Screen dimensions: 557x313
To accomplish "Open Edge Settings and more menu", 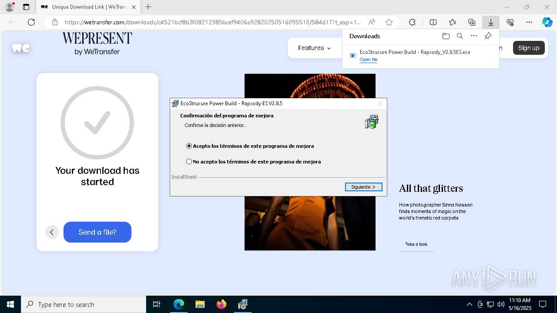I will (x=529, y=22).
